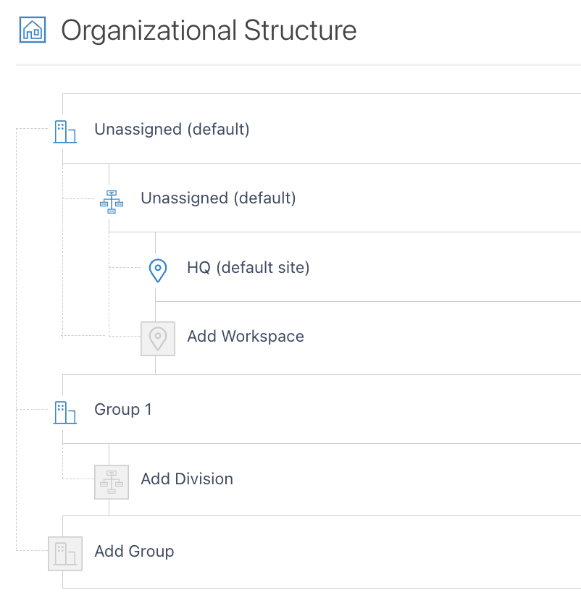Screen dimensions: 581x611
Task: Click empty space in the Add Group row
Action: point(378,552)
